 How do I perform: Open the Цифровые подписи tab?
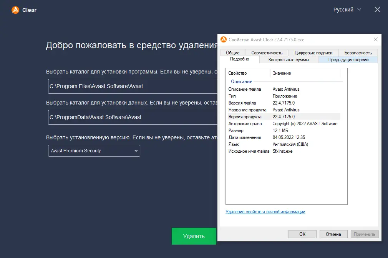[313, 53]
